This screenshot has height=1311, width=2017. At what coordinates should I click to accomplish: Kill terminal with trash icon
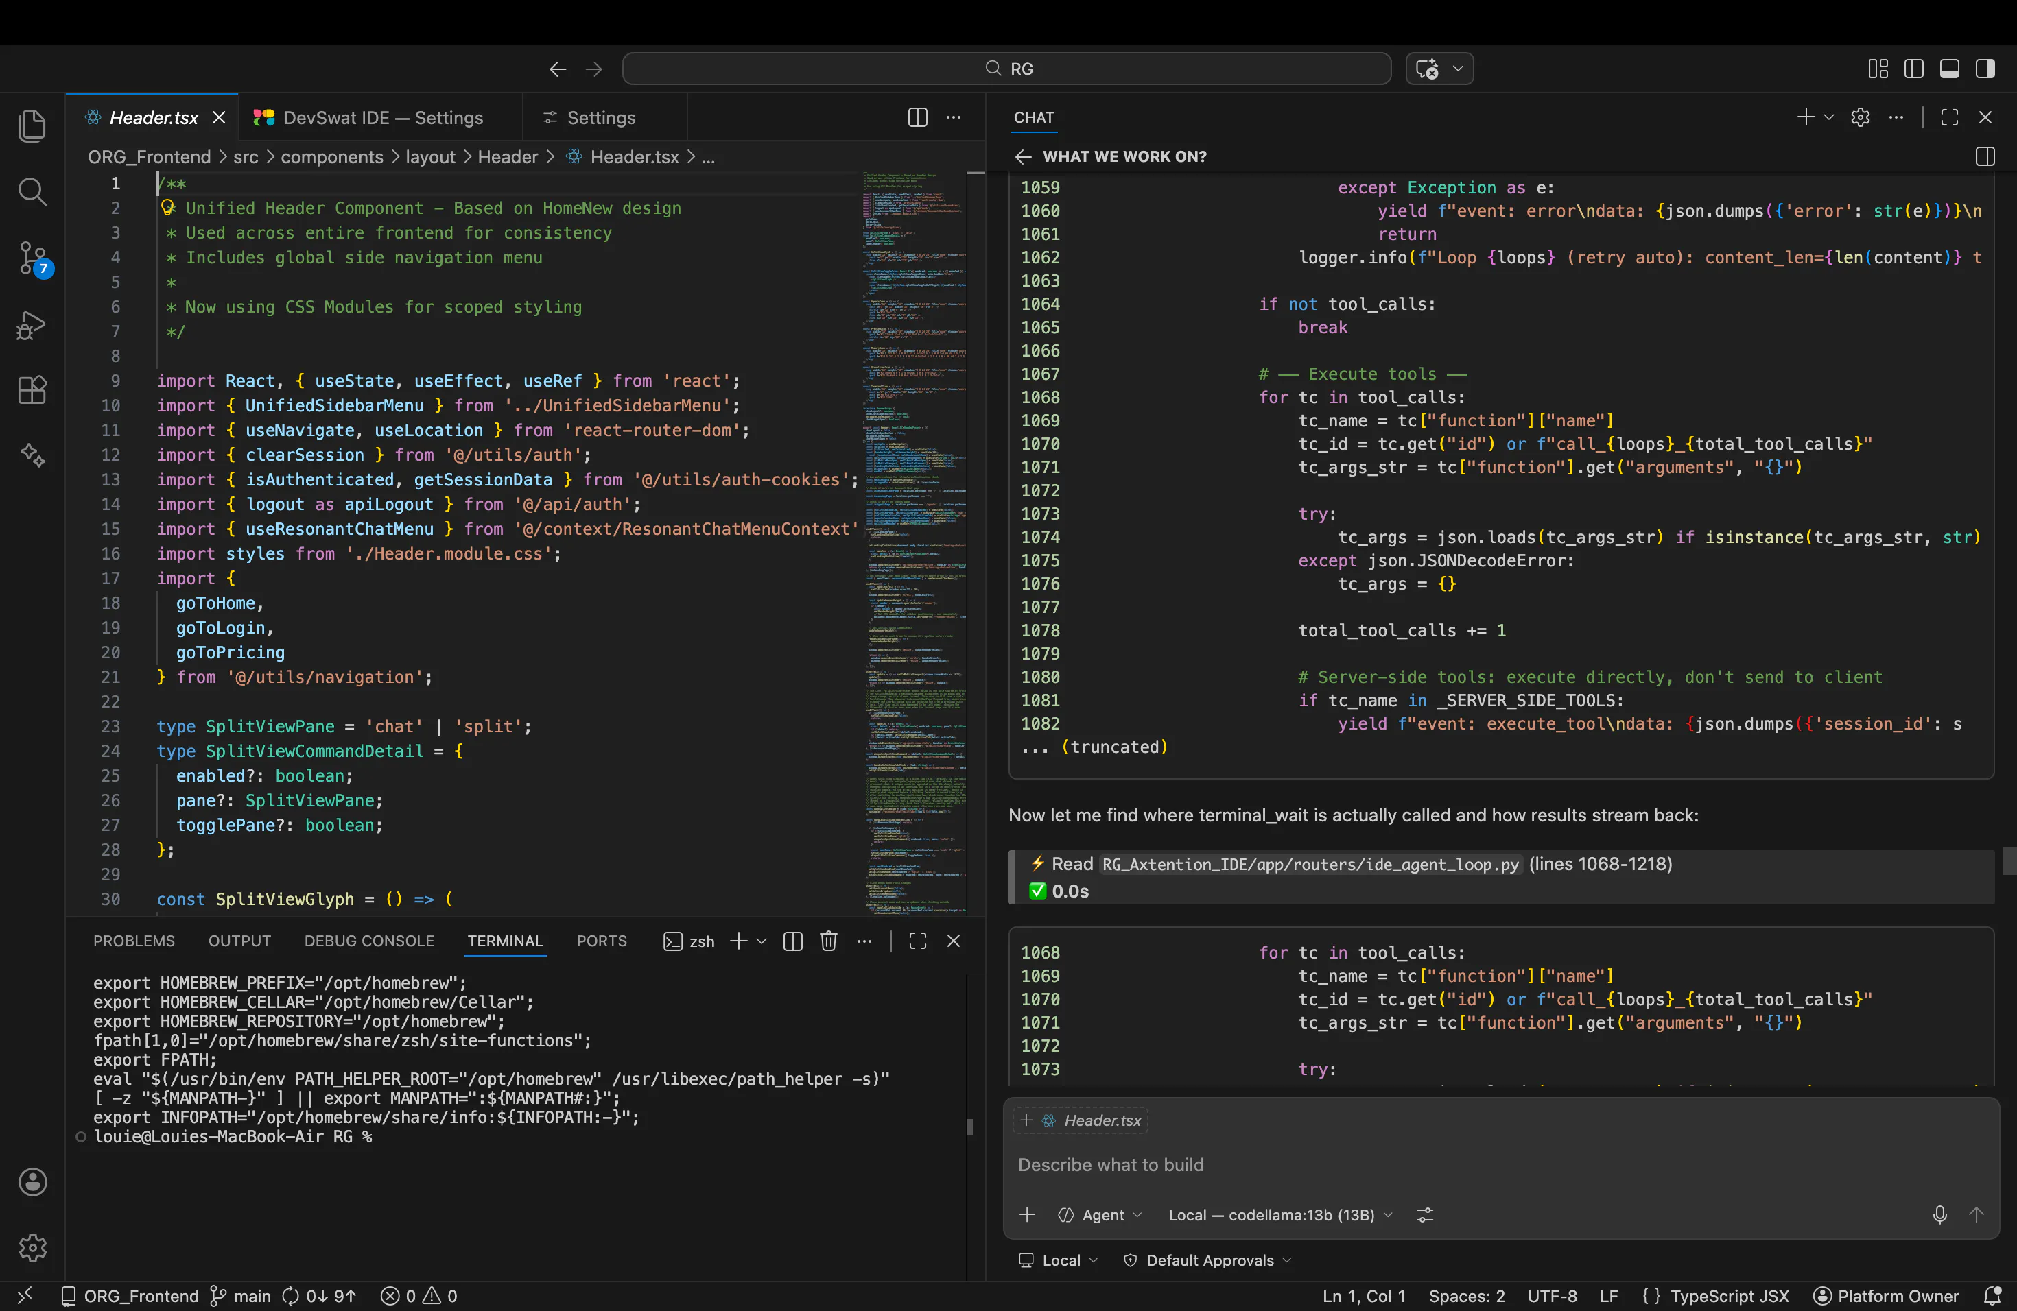tap(829, 941)
